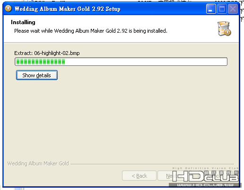This screenshot has height=190, width=244.
Task: Click the High Definition Vision Club caption
Action: [205, 168]
